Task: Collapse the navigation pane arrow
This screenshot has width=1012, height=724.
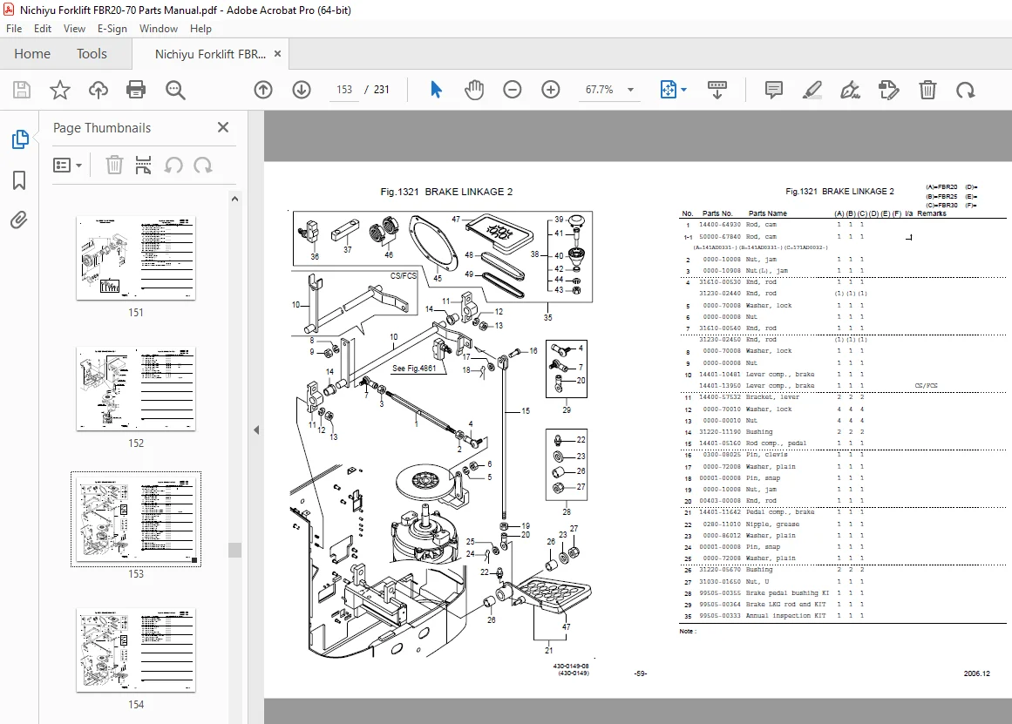Action: (256, 430)
